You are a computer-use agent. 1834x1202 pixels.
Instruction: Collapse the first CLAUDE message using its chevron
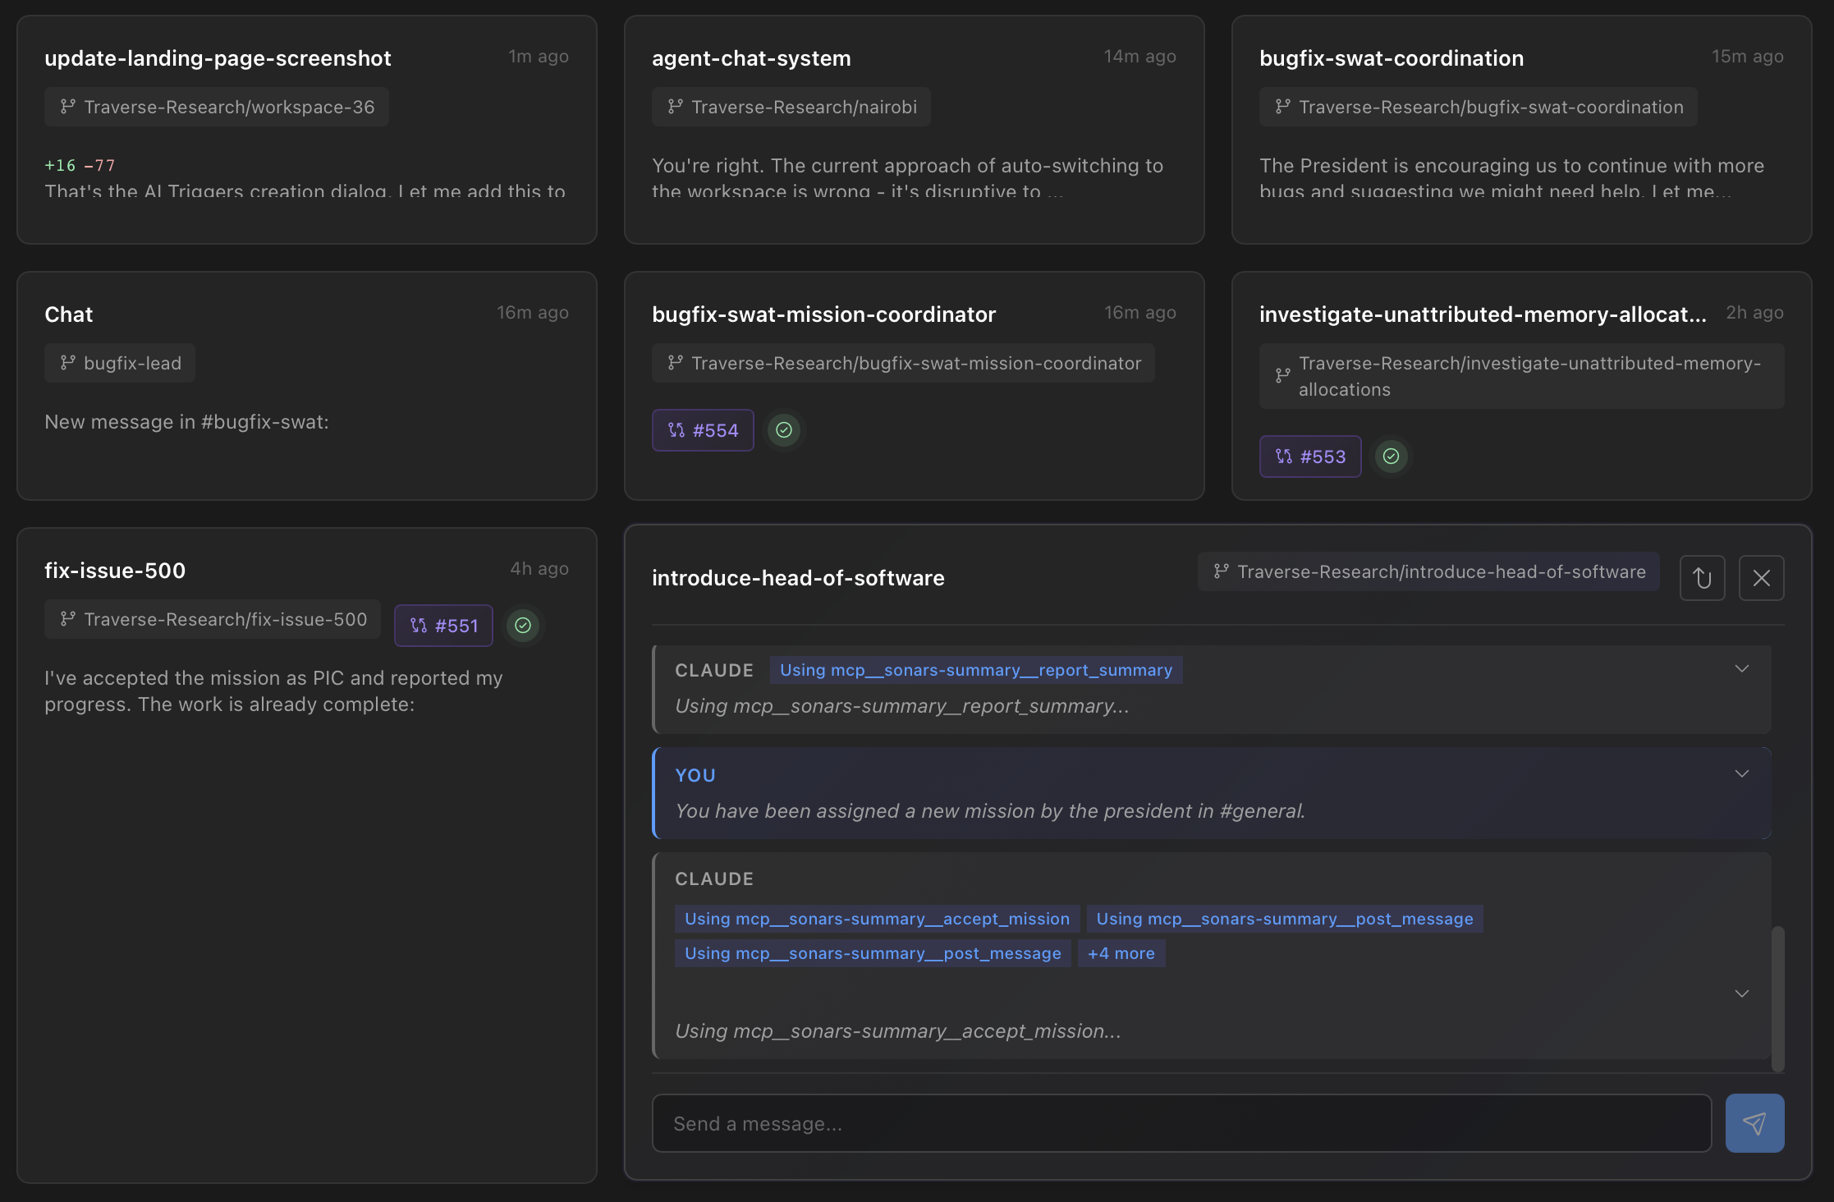click(1741, 668)
